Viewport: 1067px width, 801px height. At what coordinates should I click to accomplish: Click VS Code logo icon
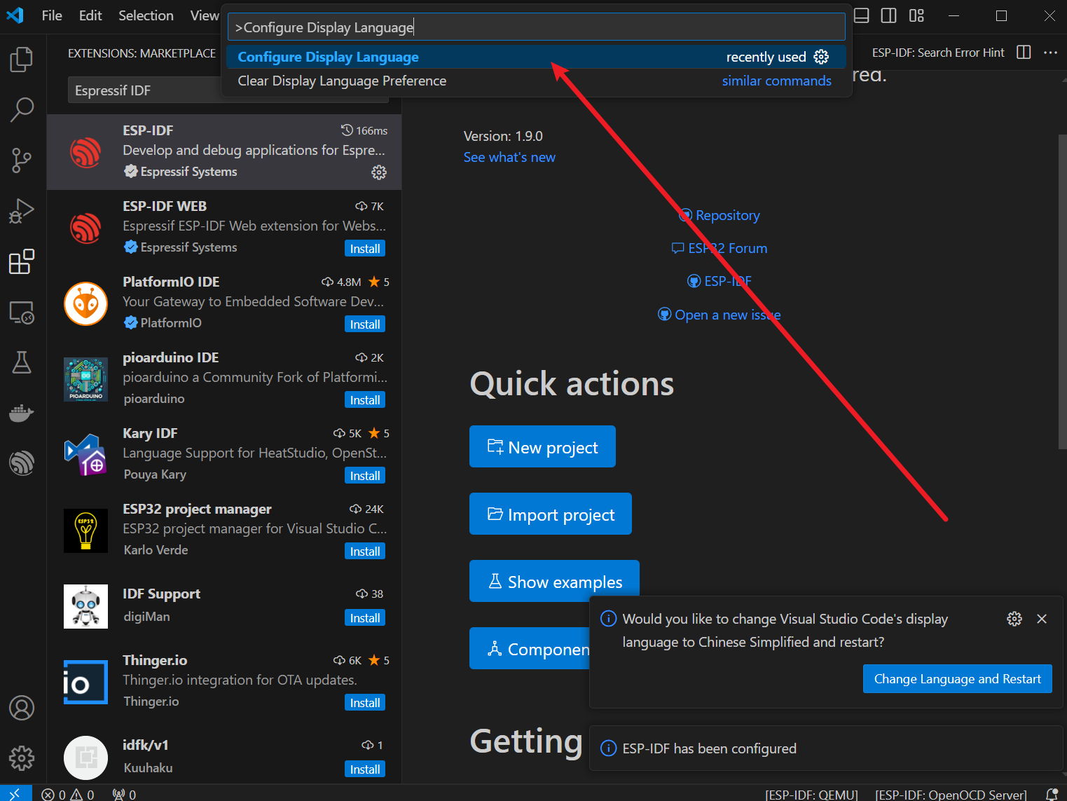point(15,15)
